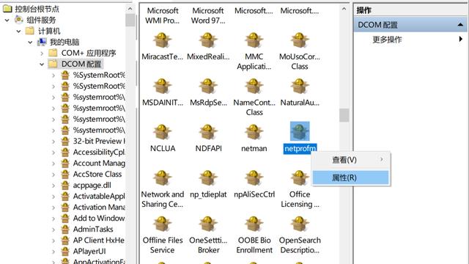
Task: Select AccessibilityCpl tree item
Action: pos(99,152)
